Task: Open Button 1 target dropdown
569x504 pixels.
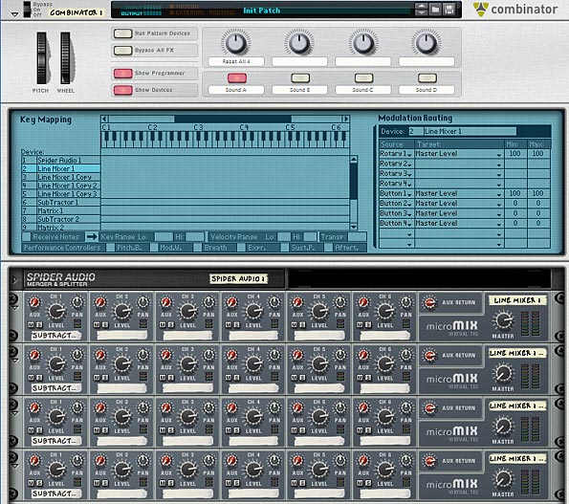Action: point(499,194)
